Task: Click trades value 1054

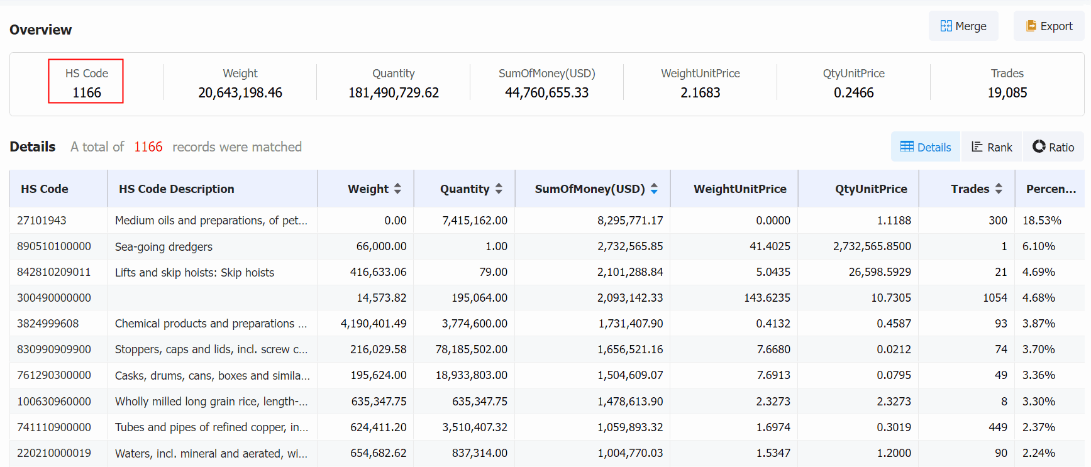Action: point(995,298)
